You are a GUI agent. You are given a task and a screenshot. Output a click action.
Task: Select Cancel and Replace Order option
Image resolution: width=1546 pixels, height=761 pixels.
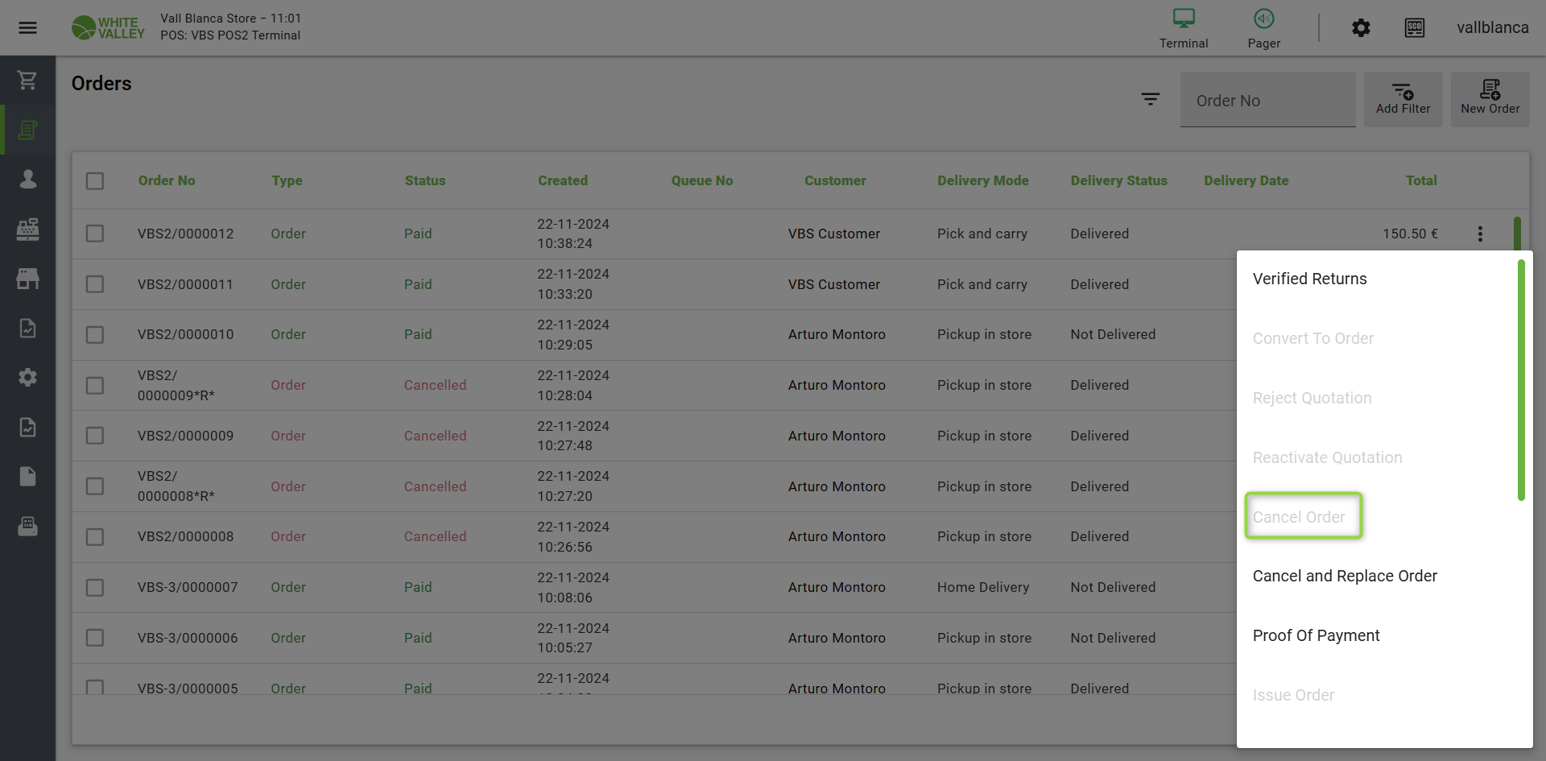(1345, 576)
